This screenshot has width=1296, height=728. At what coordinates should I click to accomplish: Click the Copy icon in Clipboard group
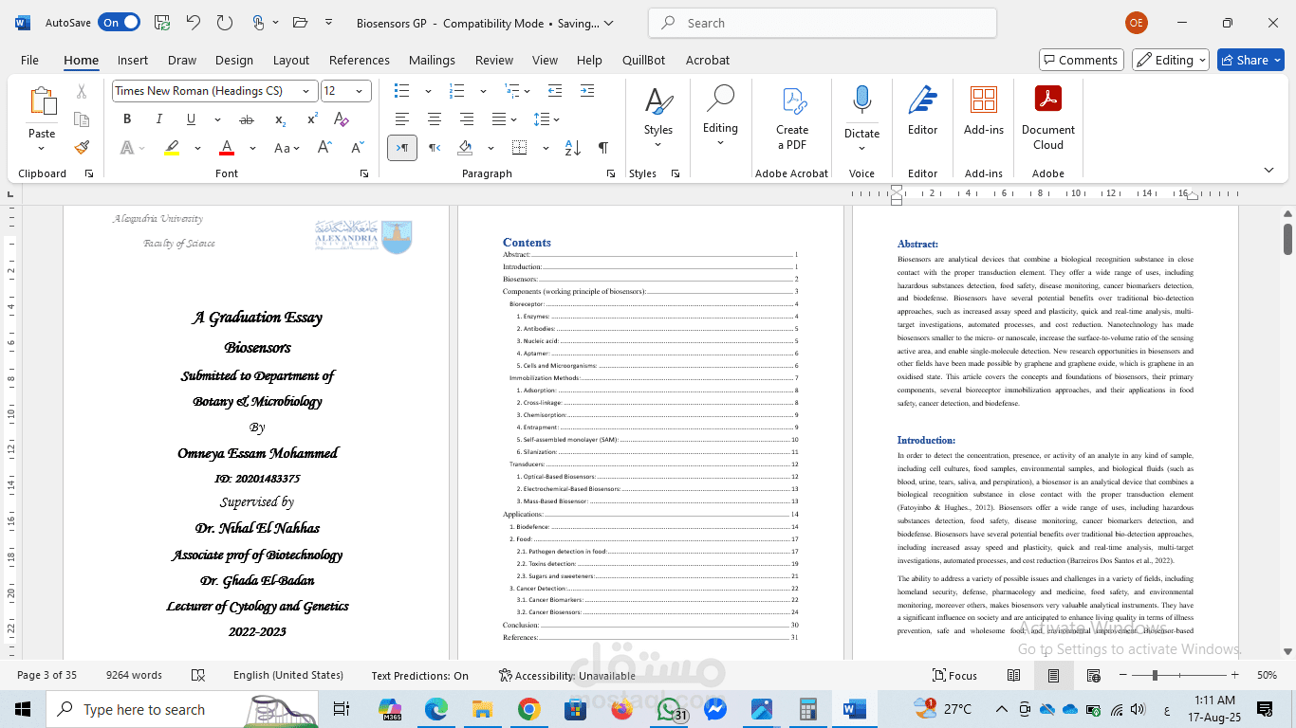(82, 119)
